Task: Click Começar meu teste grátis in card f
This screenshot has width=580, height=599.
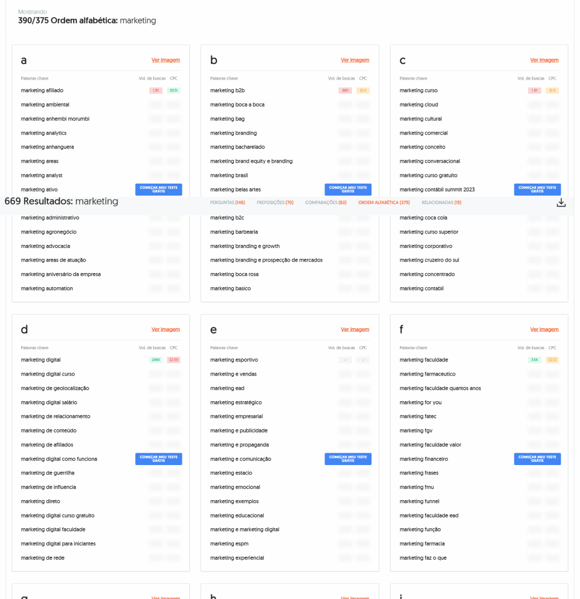Action: pyautogui.click(x=537, y=459)
